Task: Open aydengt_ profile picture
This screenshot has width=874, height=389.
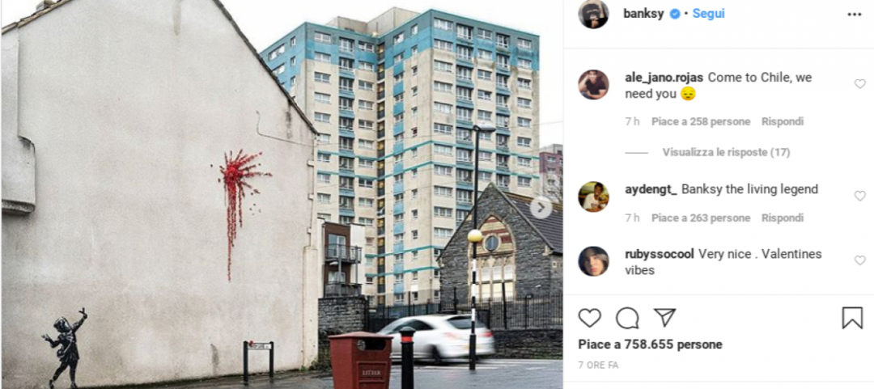Action: coord(594,197)
